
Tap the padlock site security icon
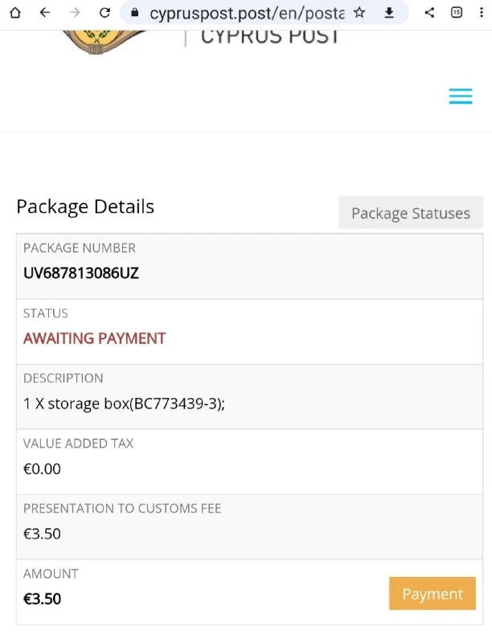[x=135, y=13]
